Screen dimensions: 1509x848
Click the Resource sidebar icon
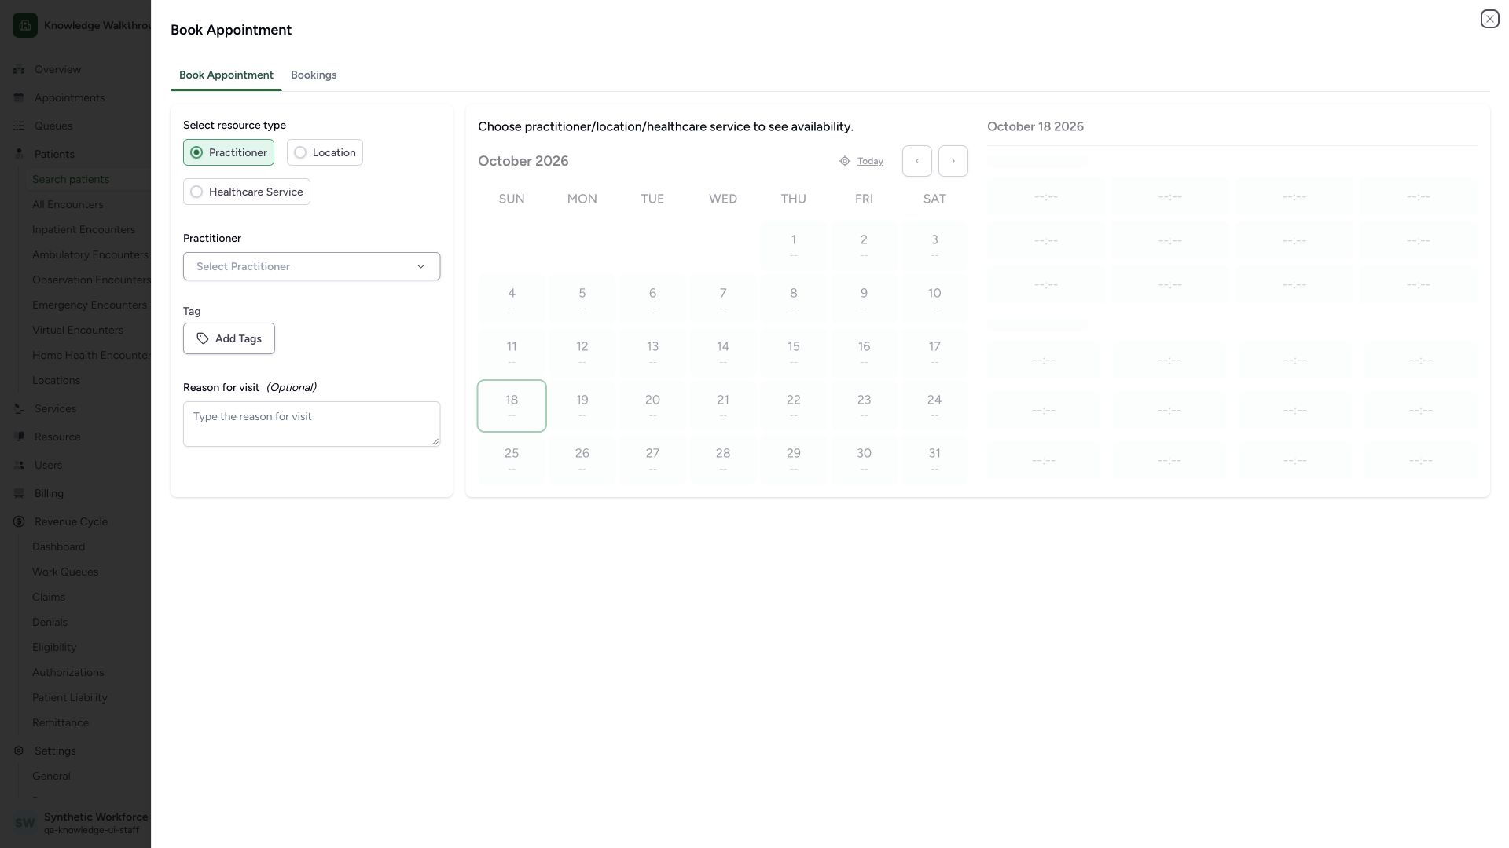[19, 437]
